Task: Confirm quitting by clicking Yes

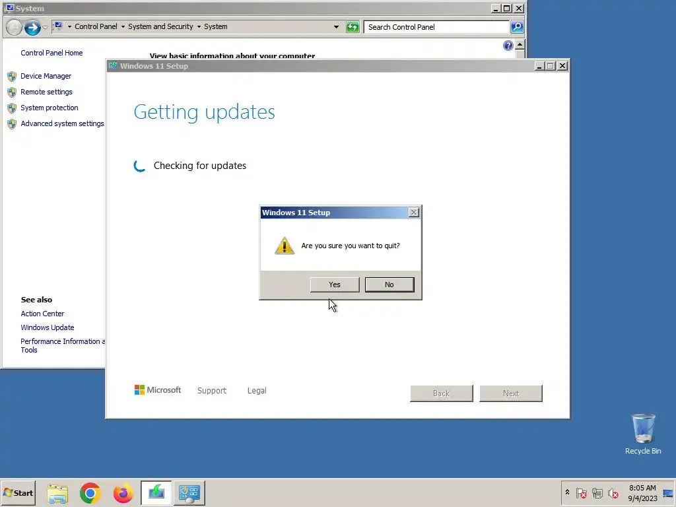Action: pyautogui.click(x=335, y=285)
